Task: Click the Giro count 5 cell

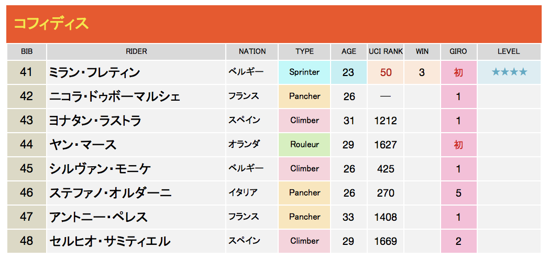Action: click(458, 193)
